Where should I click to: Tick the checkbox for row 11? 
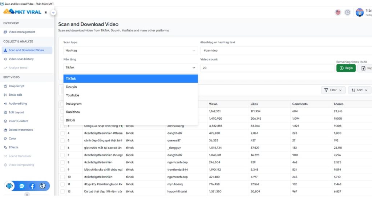(x=62, y=184)
